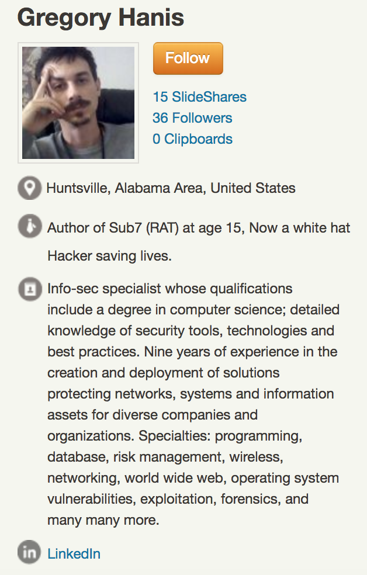
Task: Click the LinkedIn round icon
Action: click(29, 552)
